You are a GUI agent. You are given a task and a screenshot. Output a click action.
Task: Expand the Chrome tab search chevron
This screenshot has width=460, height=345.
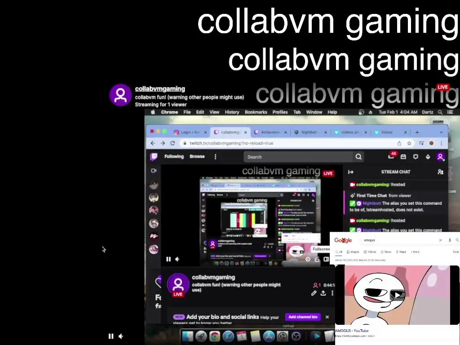click(441, 133)
